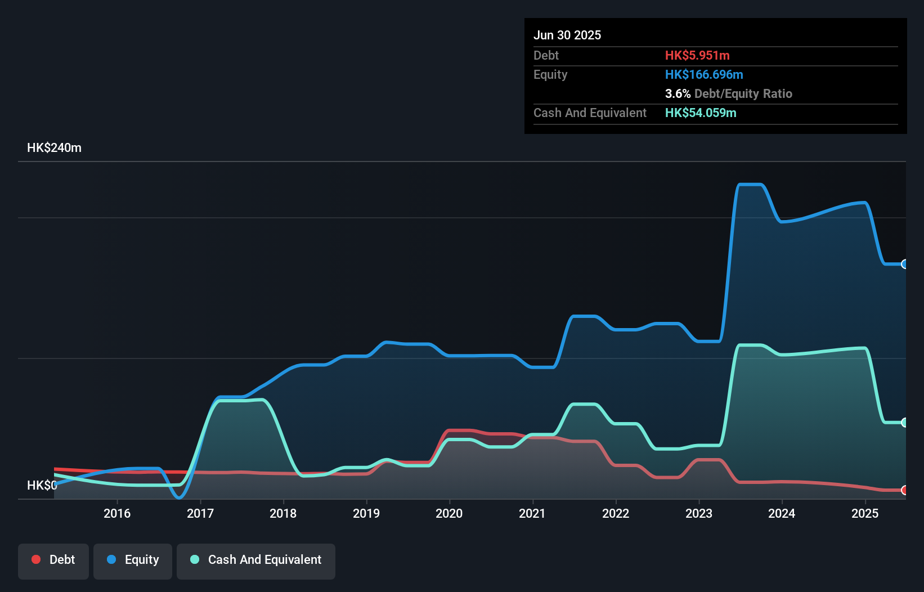Toggle the Cash And Equivalent series visibility

(x=256, y=560)
